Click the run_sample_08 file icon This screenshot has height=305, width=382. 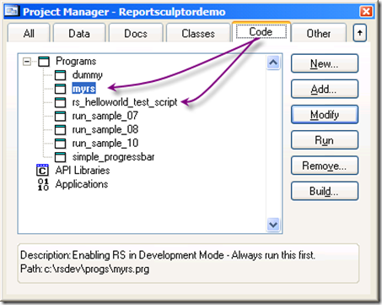60,130
